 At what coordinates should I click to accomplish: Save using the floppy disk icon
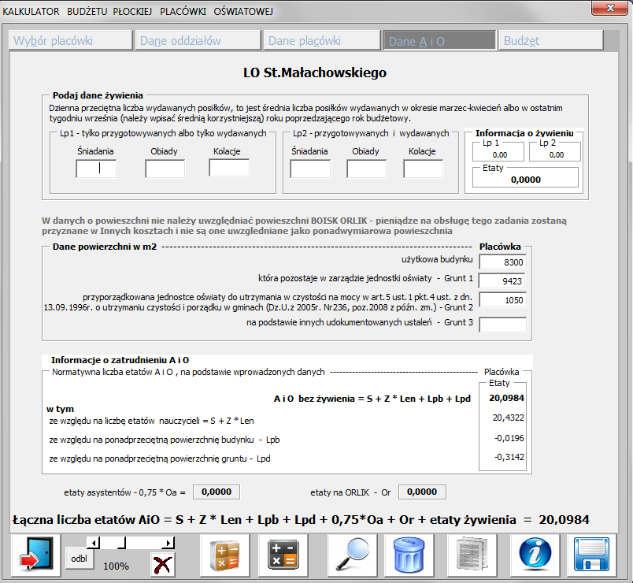[591, 555]
